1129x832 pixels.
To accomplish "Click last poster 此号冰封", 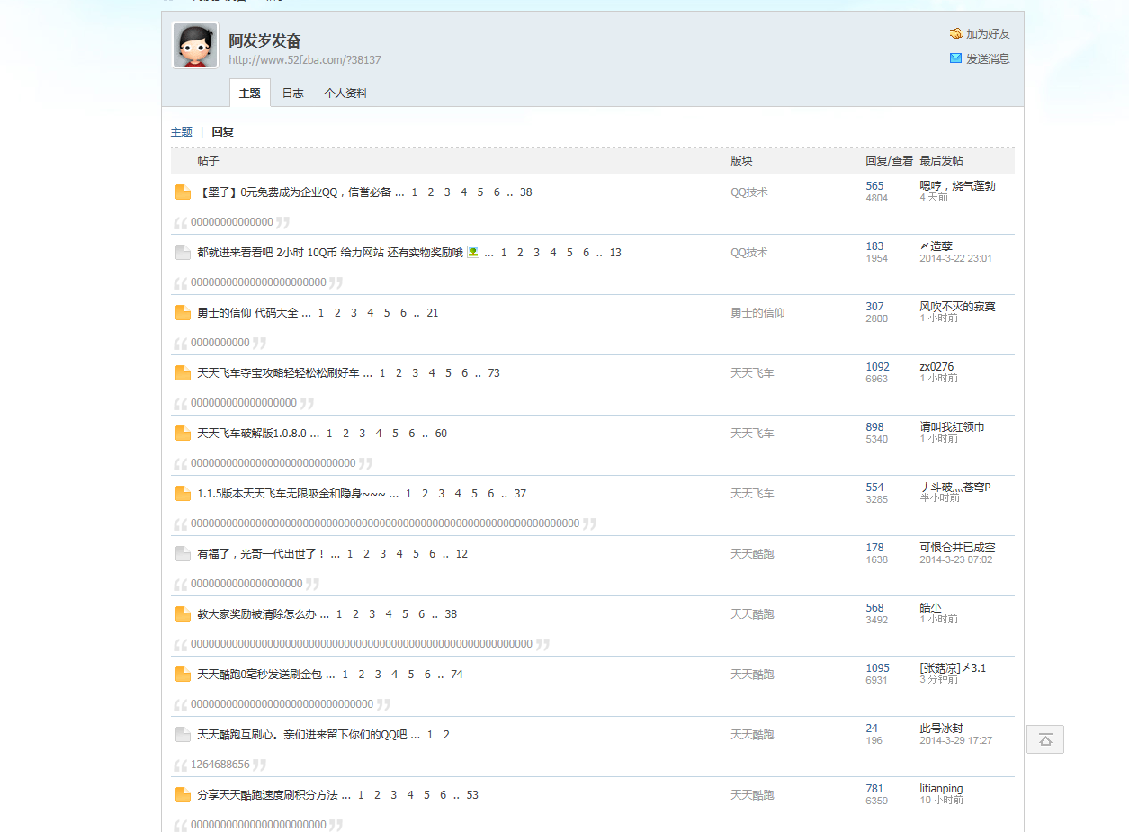I will point(941,729).
